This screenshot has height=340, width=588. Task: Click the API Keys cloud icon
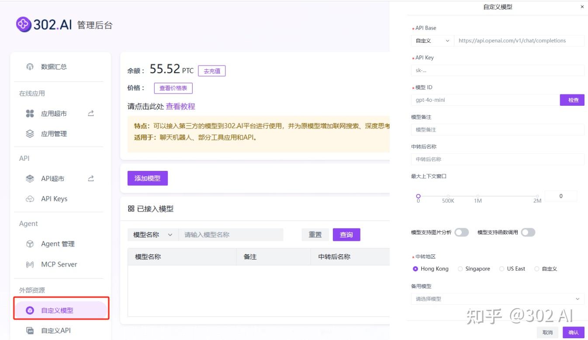tap(30, 199)
